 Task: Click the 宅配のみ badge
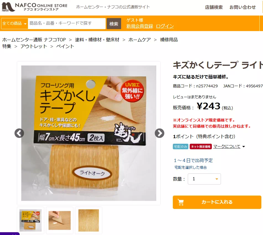click(x=181, y=146)
